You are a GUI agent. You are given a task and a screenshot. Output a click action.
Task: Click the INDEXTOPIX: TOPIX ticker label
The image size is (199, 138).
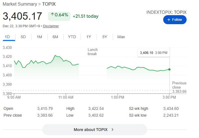[x=166, y=12]
